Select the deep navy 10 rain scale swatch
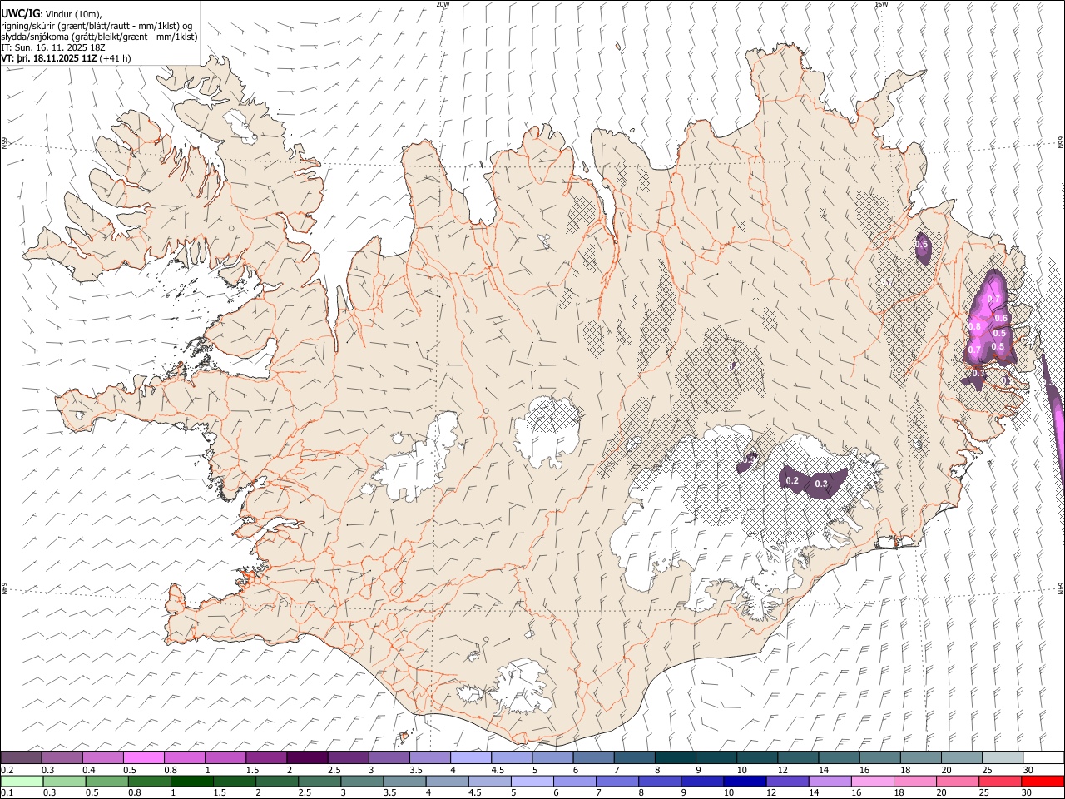The width and height of the screenshot is (1065, 799). [x=745, y=782]
